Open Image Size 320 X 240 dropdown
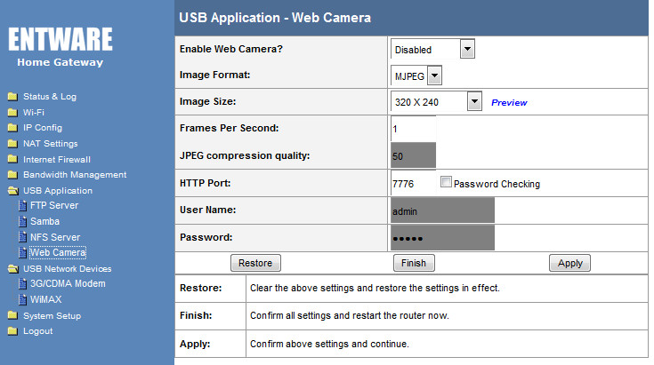Image resolution: width=654 pixels, height=365 pixels. coord(436,101)
